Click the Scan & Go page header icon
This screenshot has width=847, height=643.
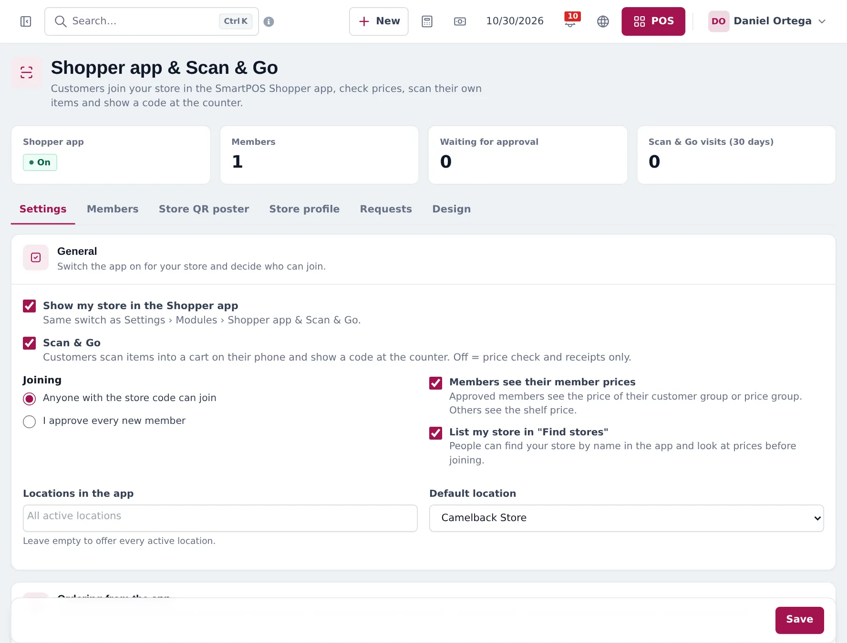pos(27,72)
